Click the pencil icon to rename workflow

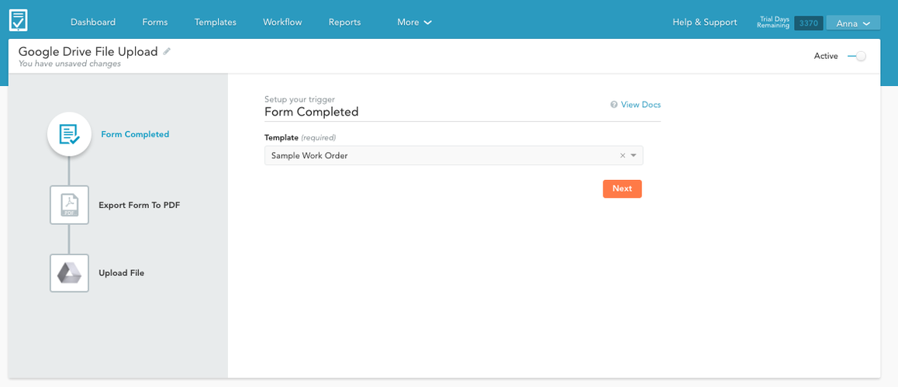pyautogui.click(x=167, y=51)
